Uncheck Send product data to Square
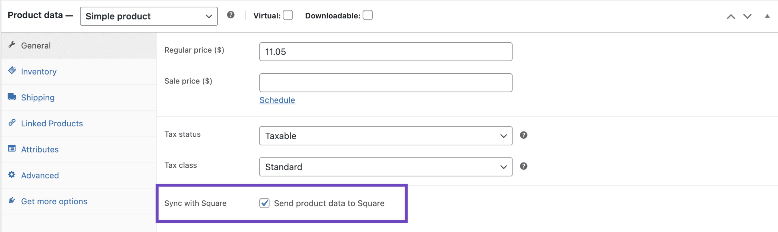 pyautogui.click(x=264, y=203)
